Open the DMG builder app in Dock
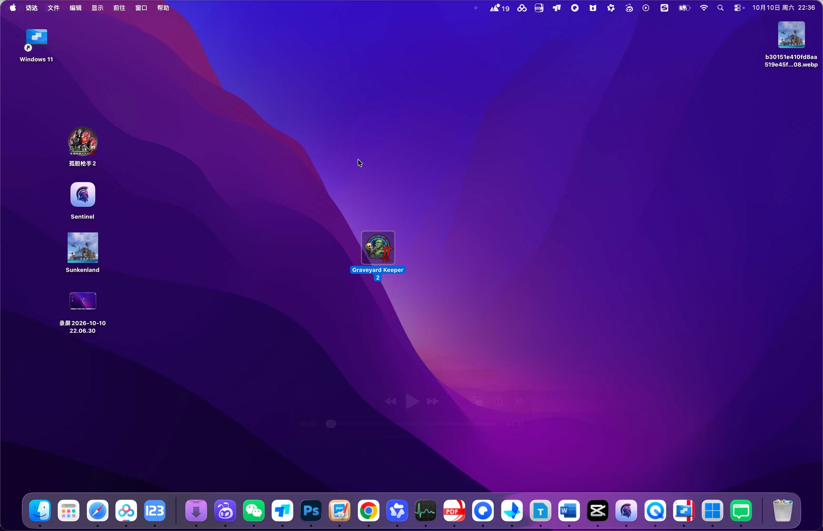The height and width of the screenshot is (531, 823). point(339,511)
